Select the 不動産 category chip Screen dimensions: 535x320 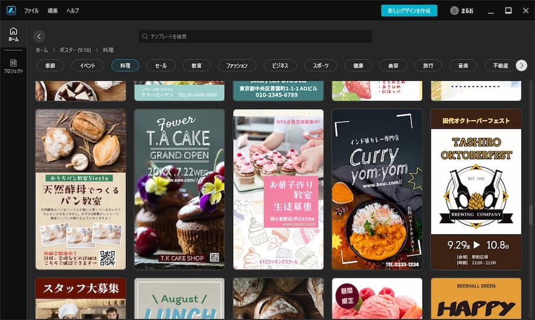click(x=501, y=65)
